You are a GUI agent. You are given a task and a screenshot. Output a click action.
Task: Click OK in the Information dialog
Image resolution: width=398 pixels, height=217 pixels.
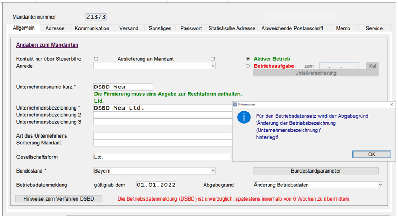click(372, 154)
